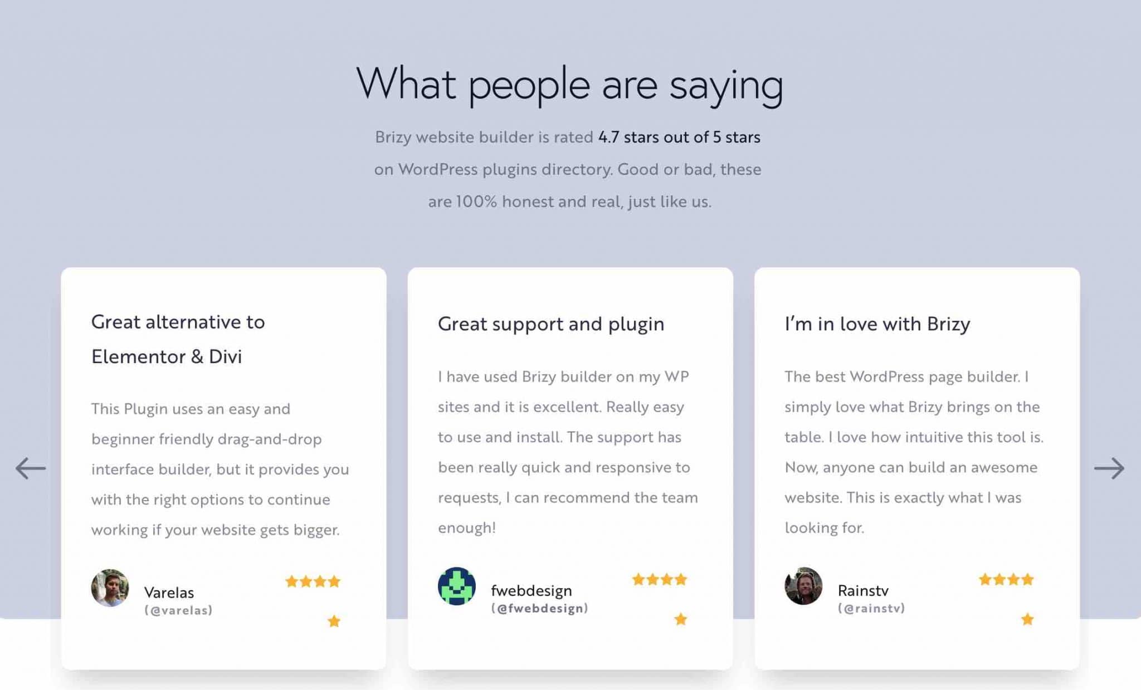Click the @rainstv username handle

coord(871,609)
